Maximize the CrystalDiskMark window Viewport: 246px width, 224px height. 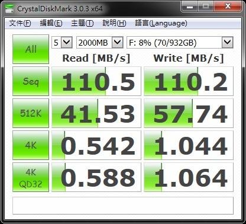[206, 7]
